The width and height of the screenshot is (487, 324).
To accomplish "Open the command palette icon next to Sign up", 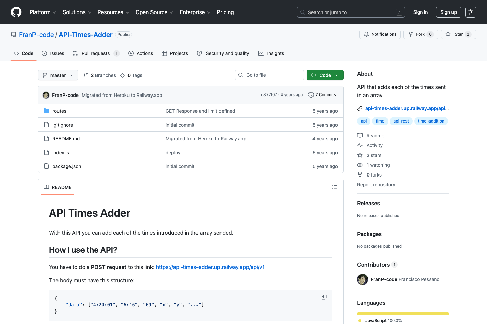I will coord(471,12).
